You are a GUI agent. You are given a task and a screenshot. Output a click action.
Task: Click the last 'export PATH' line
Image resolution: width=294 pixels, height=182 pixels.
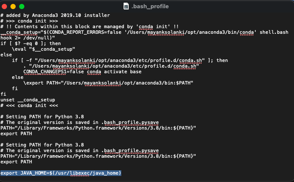[17, 162]
